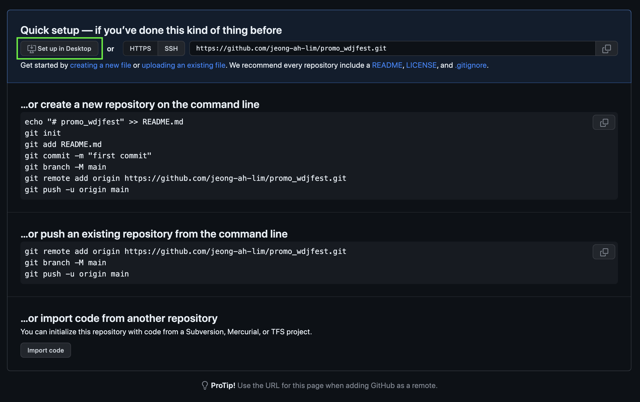
Task: Copy the repository HTTPS URL to clipboard
Action: click(x=606, y=48)
